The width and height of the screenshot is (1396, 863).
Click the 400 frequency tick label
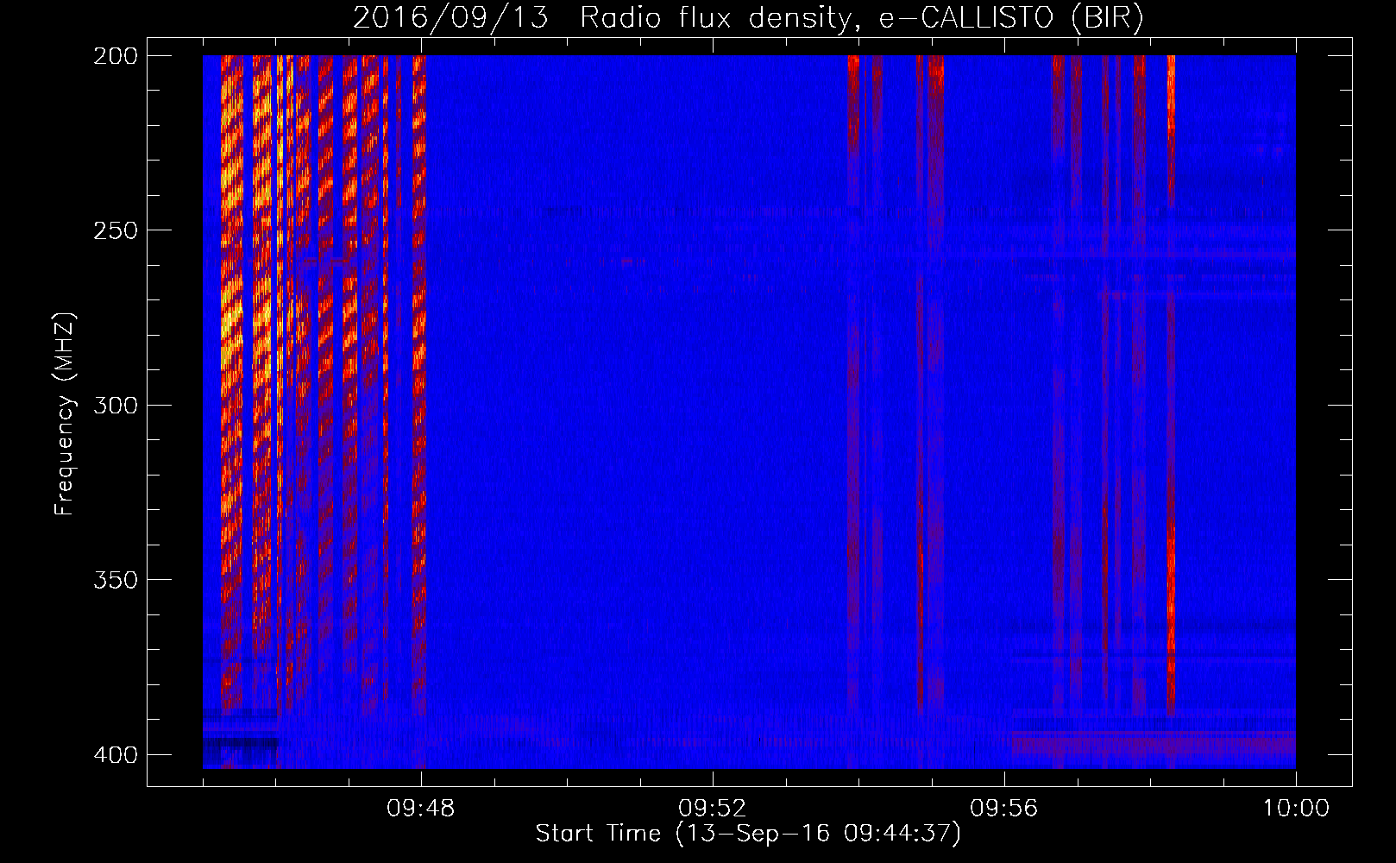point(115,754)
